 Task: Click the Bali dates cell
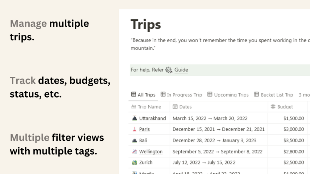(214, 140)
